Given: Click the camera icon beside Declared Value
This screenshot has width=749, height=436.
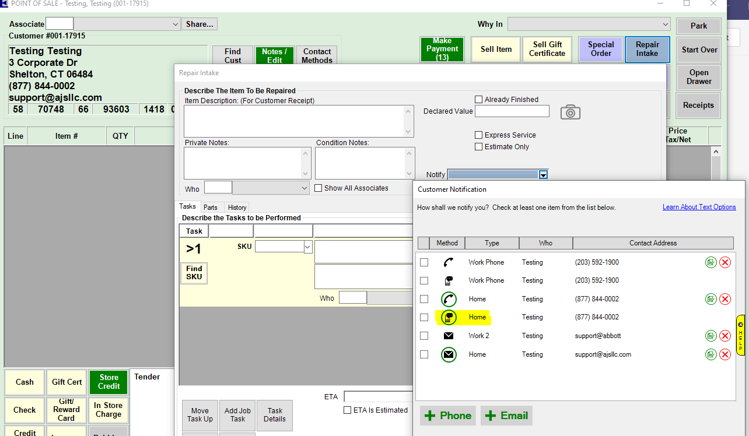Looking at the screenshot, I should coord(570,112).
